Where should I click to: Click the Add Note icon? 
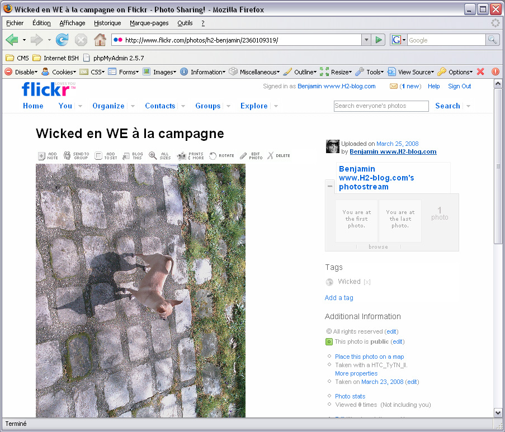click(42, 156)
